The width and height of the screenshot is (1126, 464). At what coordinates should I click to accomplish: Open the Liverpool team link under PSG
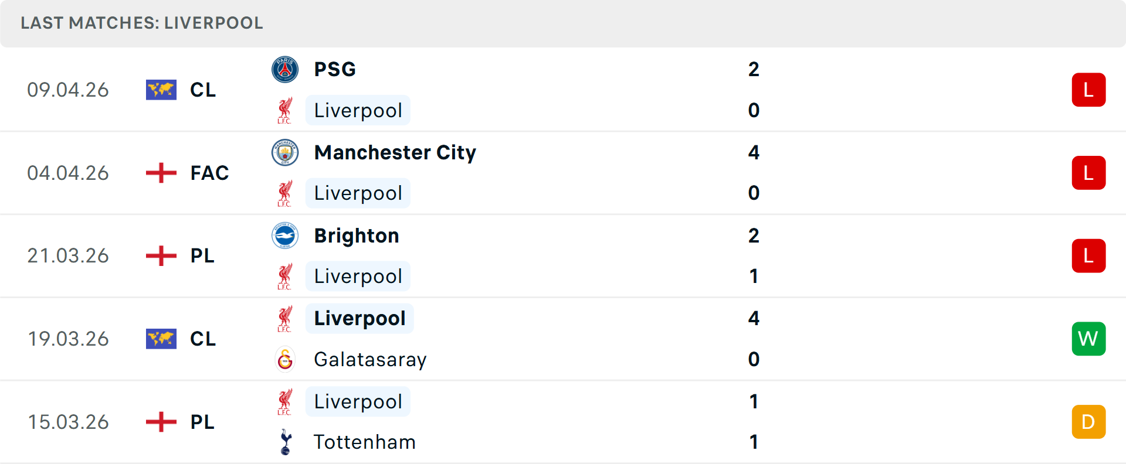[x=358, y=110]
